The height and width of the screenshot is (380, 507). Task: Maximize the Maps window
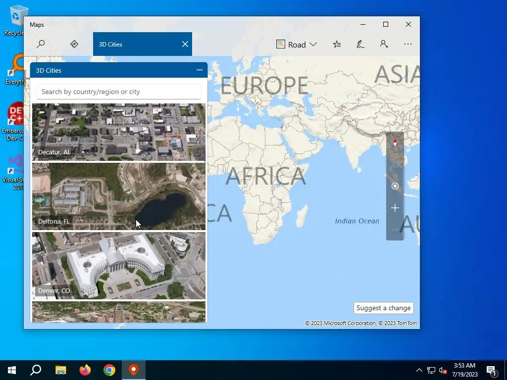(385, 25)
